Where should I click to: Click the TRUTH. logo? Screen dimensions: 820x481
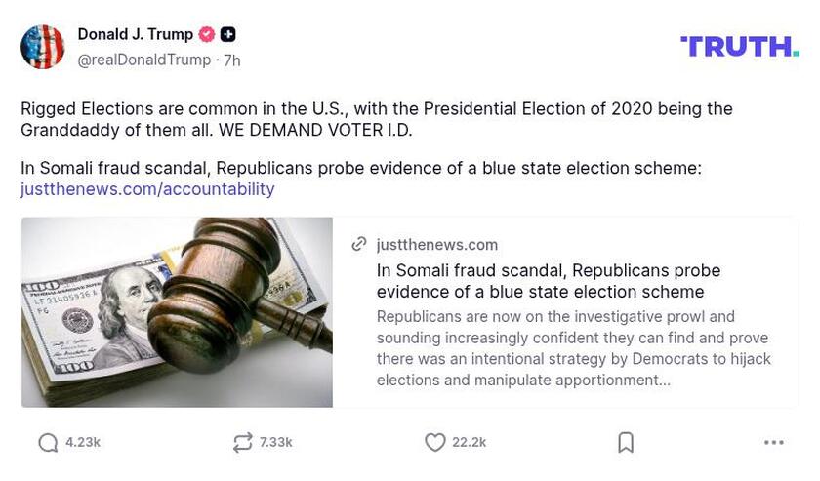(739, 46)
